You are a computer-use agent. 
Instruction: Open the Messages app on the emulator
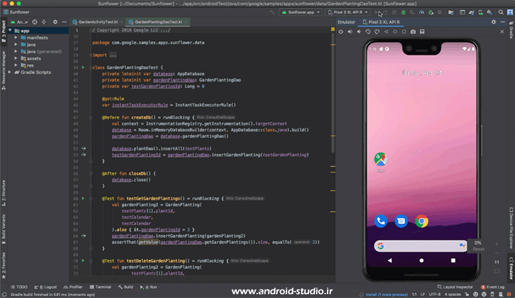click(401, 222)
